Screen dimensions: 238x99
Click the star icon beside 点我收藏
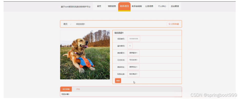click(x=170, y=24)
